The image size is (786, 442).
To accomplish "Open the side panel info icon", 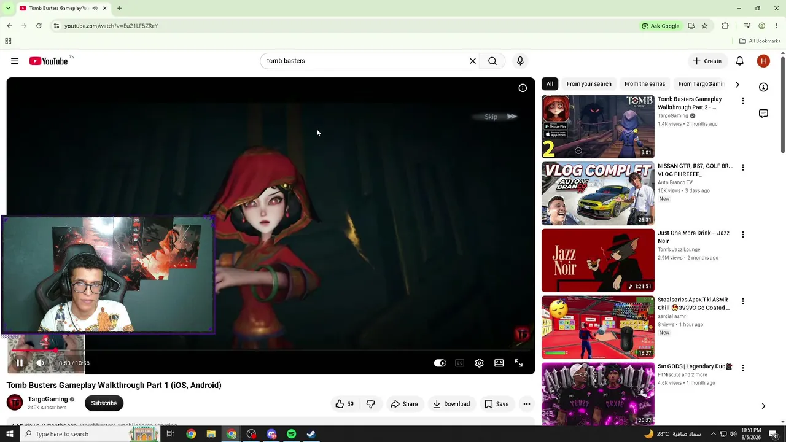I will coord(763,87).
